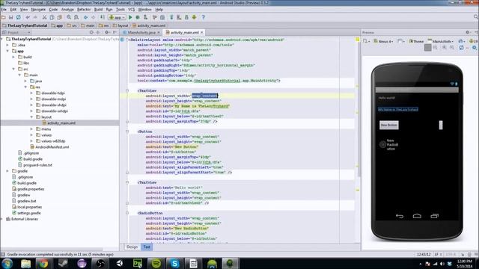
Task: Open the VCS menu
Action: [132, 10]
